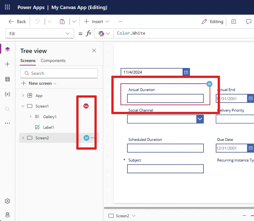Click the Copilot icon in formula bar

[x=101, y=33]
